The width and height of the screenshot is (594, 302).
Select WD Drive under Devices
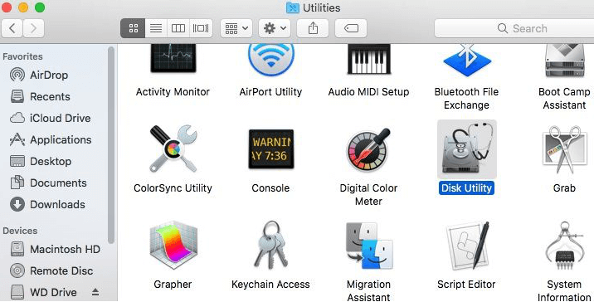tap(44, 293)
